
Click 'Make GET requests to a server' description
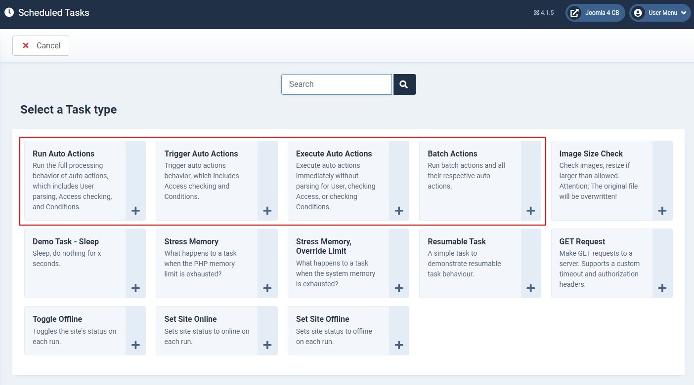(600, 269)
